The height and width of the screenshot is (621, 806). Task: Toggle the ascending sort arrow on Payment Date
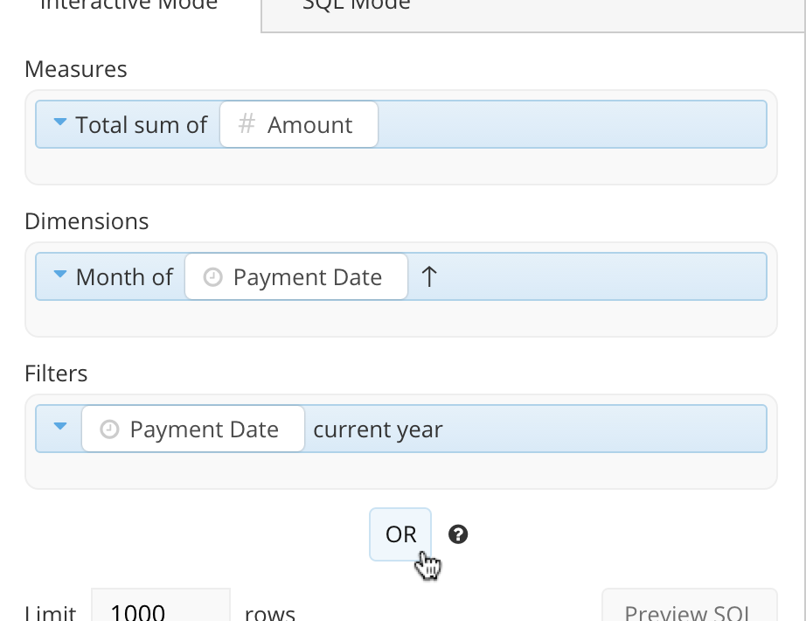[x=429, y=277]
